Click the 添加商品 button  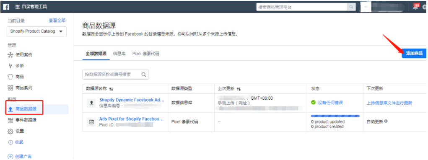coord(414,54)
